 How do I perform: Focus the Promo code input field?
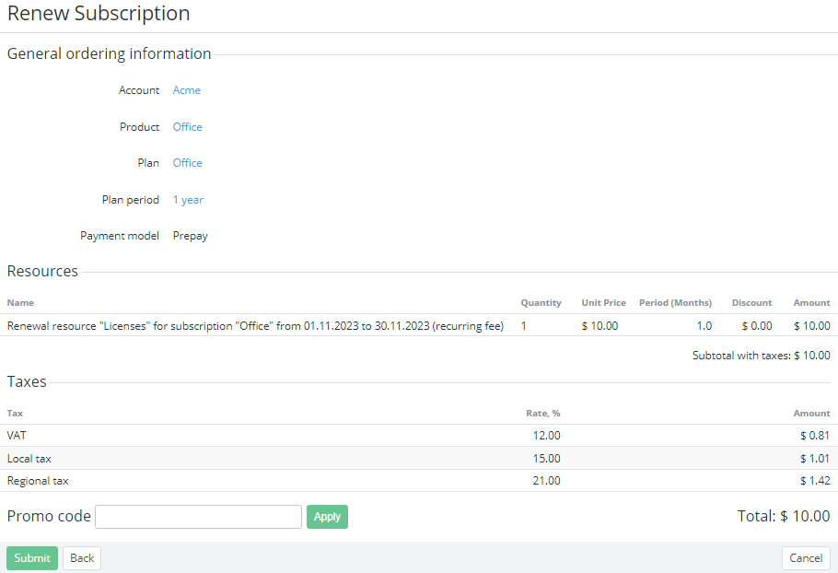(198, 517)
